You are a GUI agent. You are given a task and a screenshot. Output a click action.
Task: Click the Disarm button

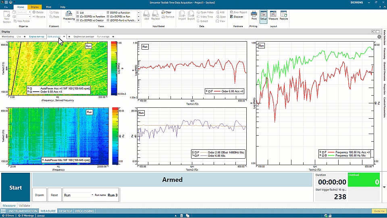coord(39,195)
